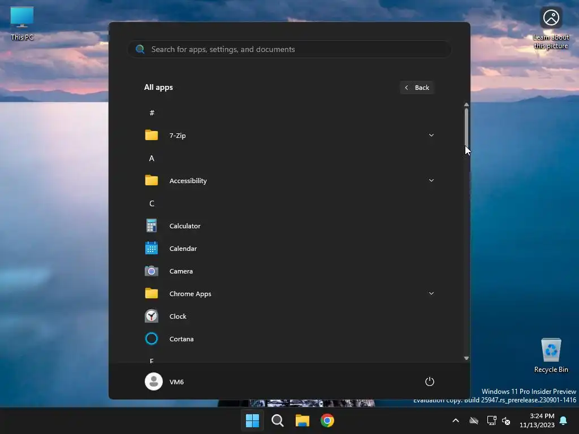
Task: Click the all apps scrollbar thumb
Action: click(466, 128)
